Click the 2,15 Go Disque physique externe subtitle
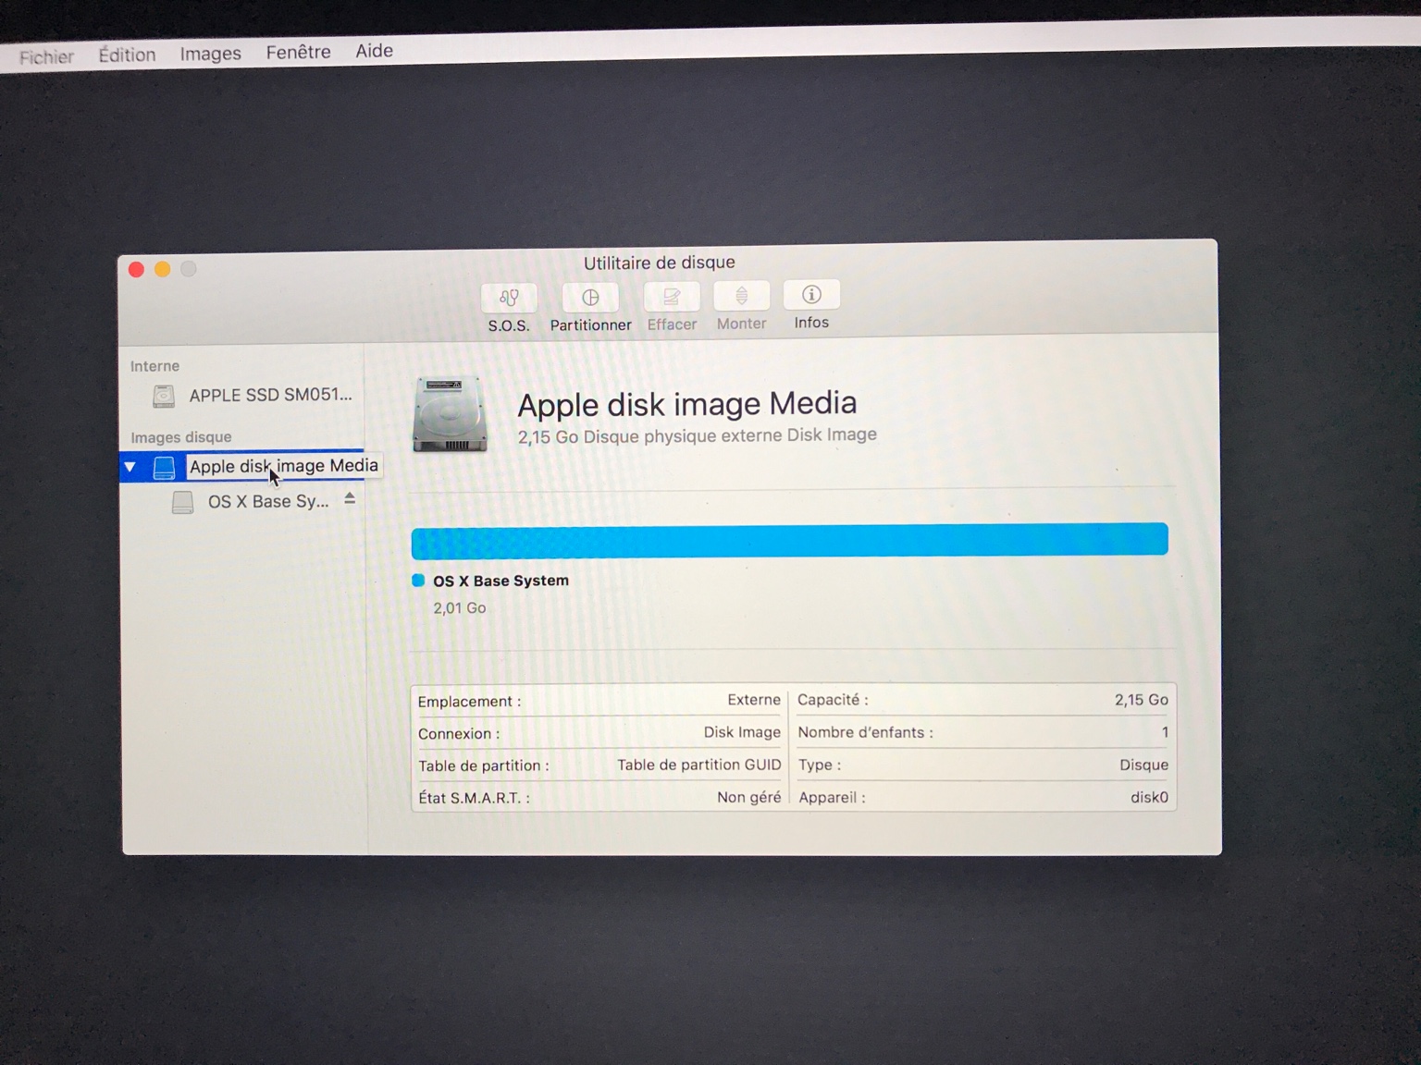Screen dimensions: 1421x1065 697,435
